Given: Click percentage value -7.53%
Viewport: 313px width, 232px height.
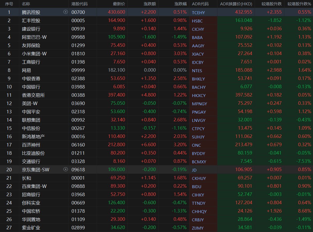Looking at the screenshot, I should (304, 161).
